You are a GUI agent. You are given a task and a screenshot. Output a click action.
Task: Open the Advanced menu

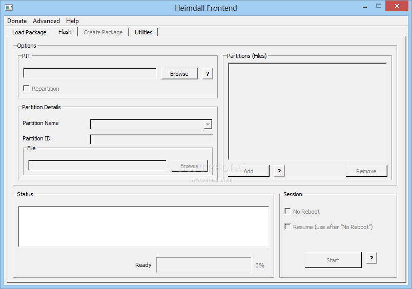coord(46,21)
